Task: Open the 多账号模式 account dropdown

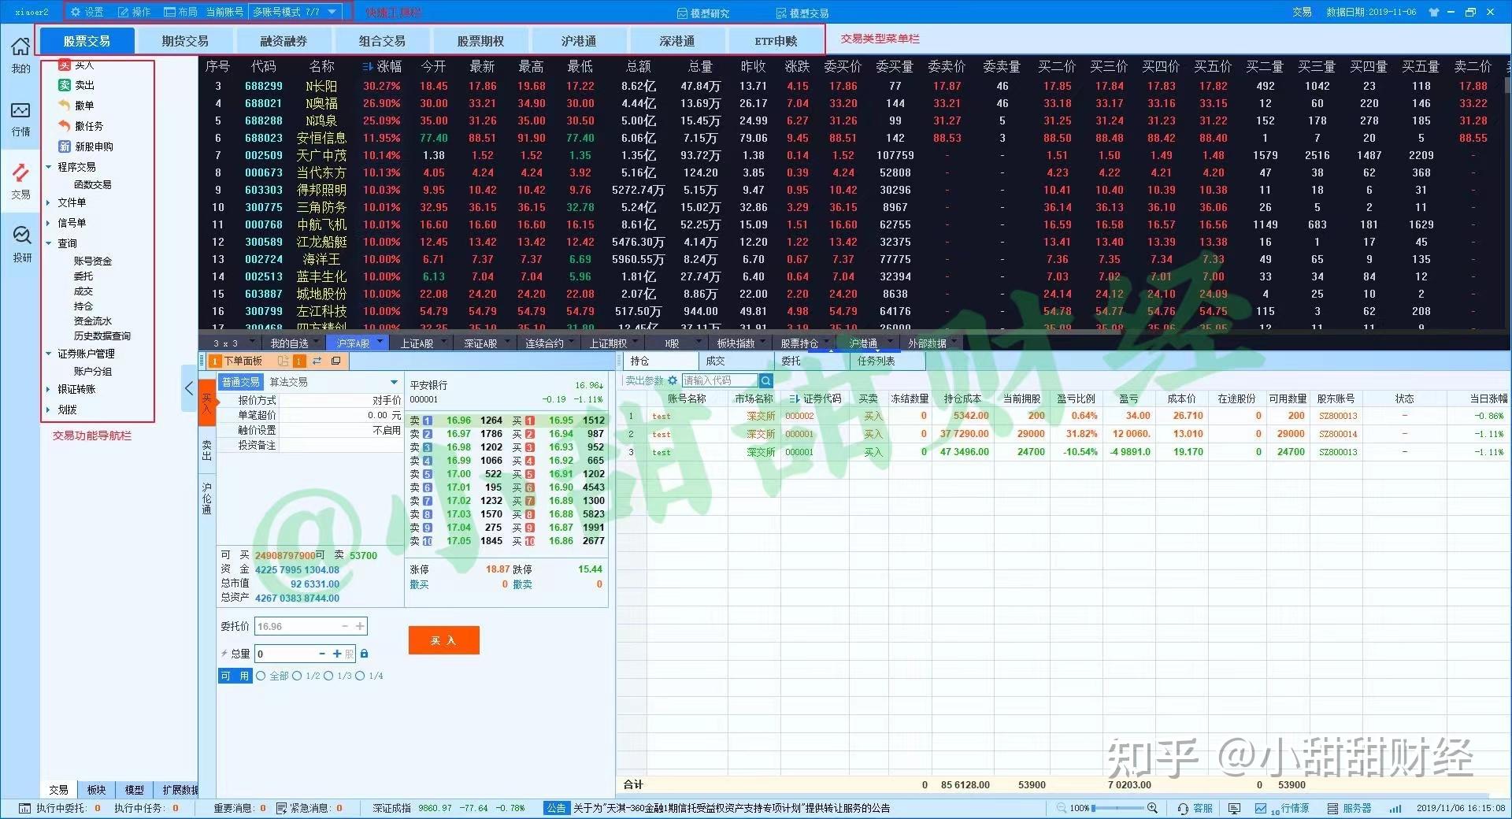Action: tap(295, 12)
